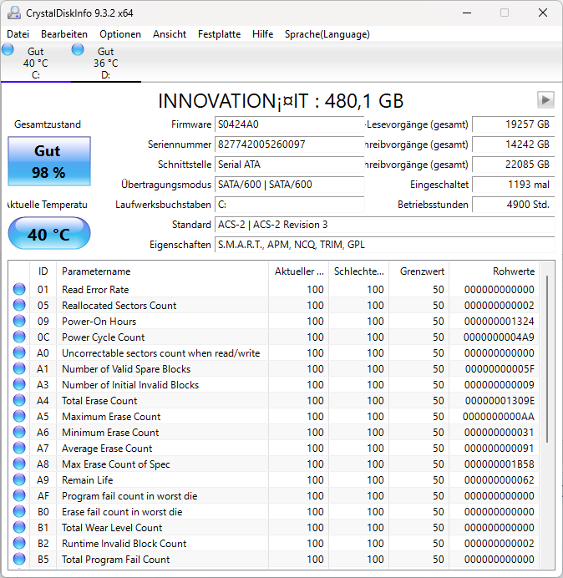Click the status icon of Total Erase Count
This screenshot has width=563, height=578.
(19, 400)
